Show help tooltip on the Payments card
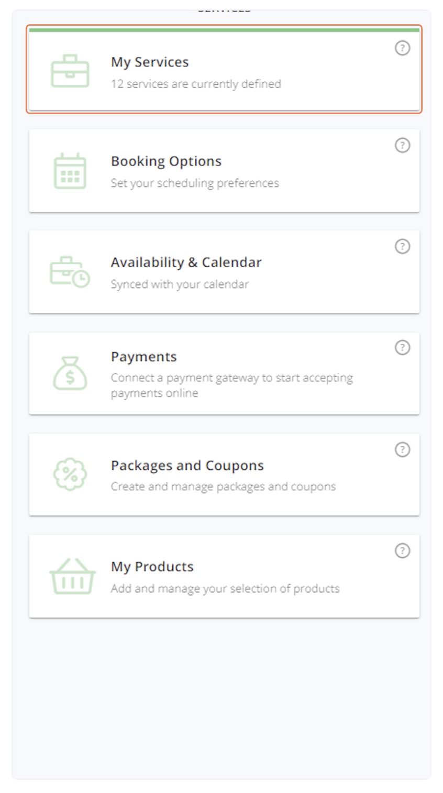 (402, 347)
